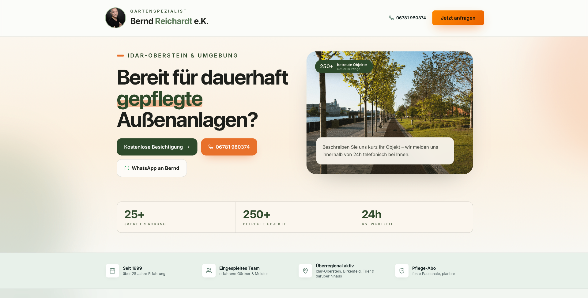
Task: Select the WhatsApp an Bernd button
Action: pyautogui.click(x=152, y=168)
